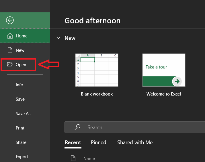This screenshot has width=205, height=162.
Task: Click the file icon column header
Action: (73, 158)
